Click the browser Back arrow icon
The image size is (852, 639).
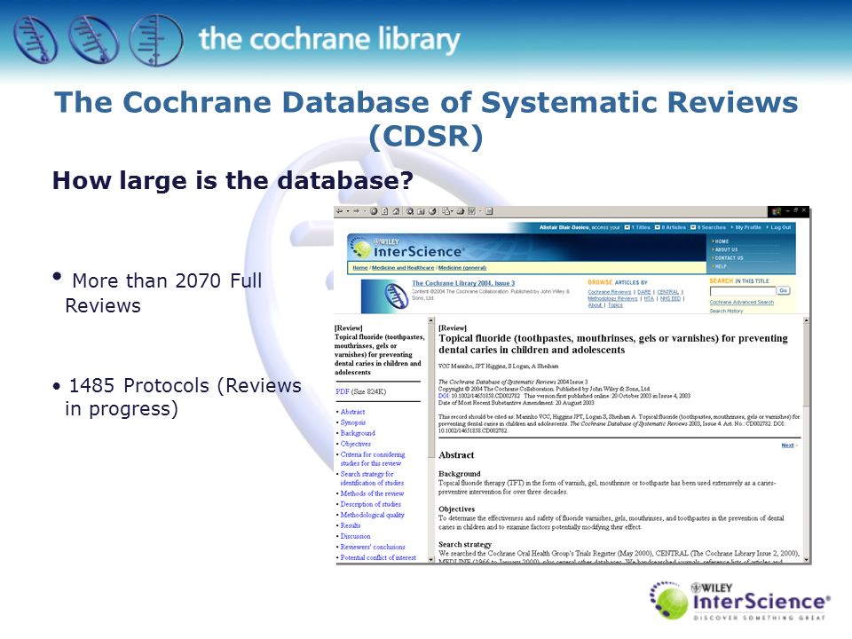(340, 211)
